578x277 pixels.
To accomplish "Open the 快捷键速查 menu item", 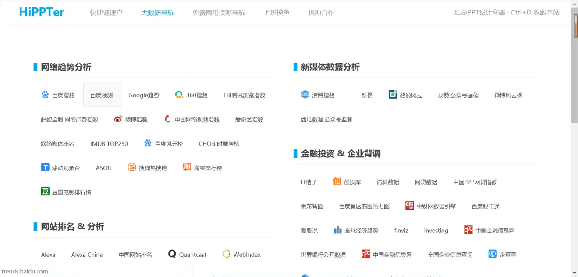I will click(106, 13).
